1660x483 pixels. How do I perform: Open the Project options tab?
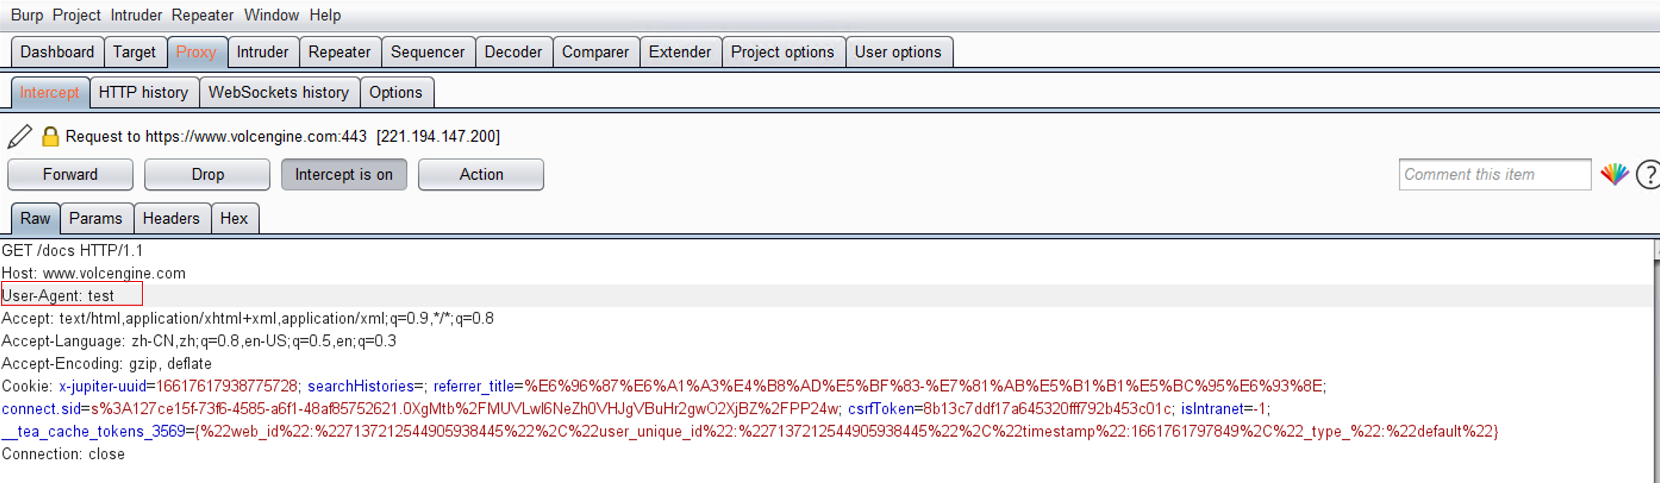point(782,52)
